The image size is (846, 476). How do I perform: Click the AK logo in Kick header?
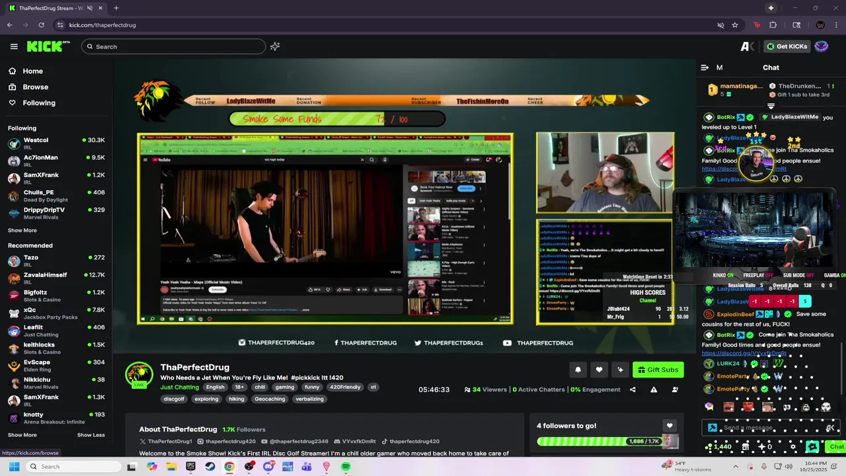(748, 46)
